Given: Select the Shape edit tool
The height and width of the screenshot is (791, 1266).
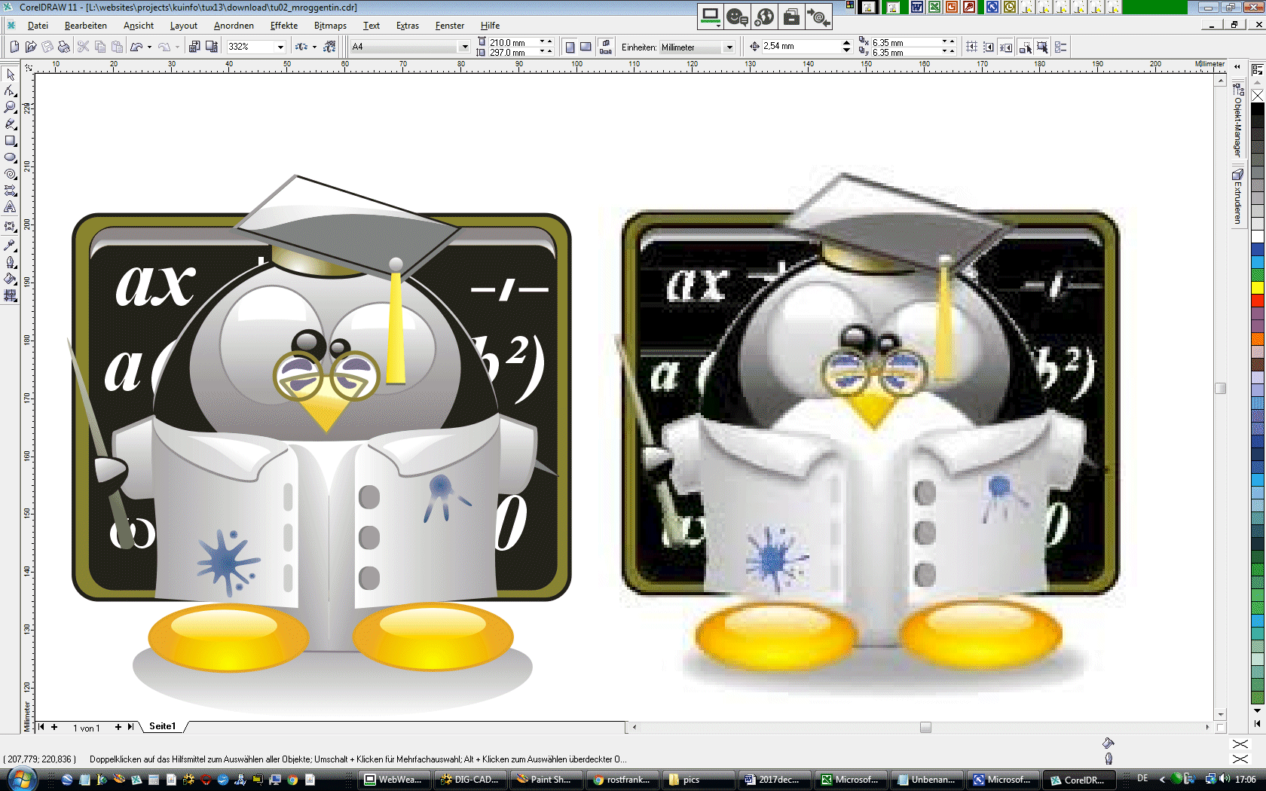Looking at the screenshot, I should (x=11, y=90).
